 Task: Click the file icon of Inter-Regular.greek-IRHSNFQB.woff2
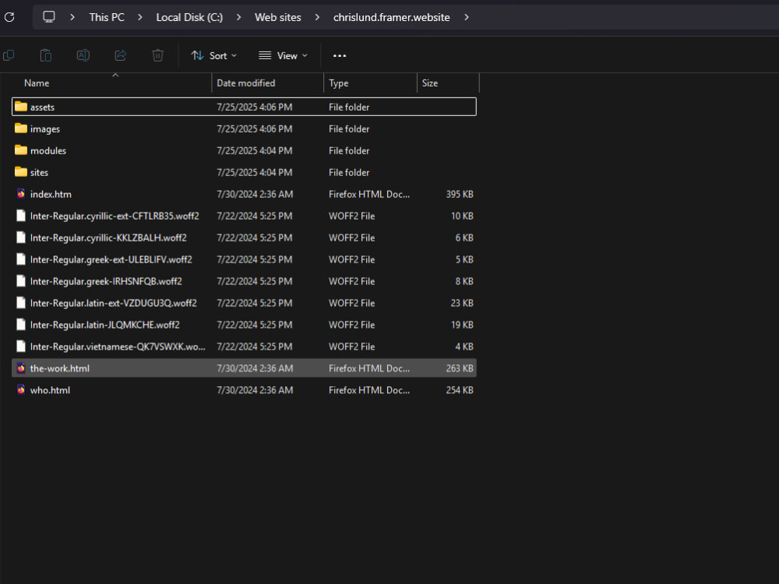pos(21,282)
